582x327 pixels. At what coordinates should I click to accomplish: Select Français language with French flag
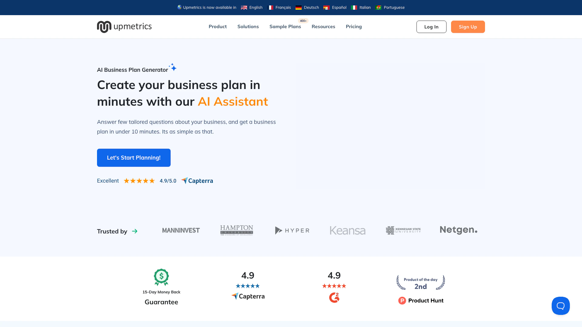click(x=279, y=8)
